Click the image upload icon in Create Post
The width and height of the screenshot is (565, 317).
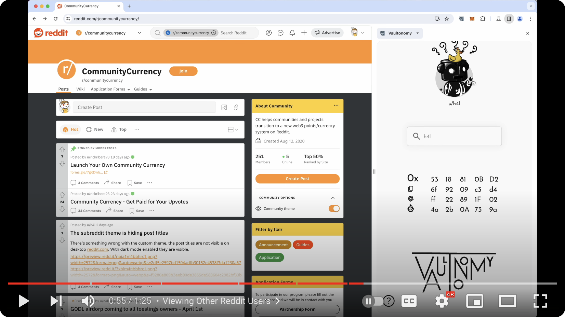pyautogui.click(x=224, y=107)
